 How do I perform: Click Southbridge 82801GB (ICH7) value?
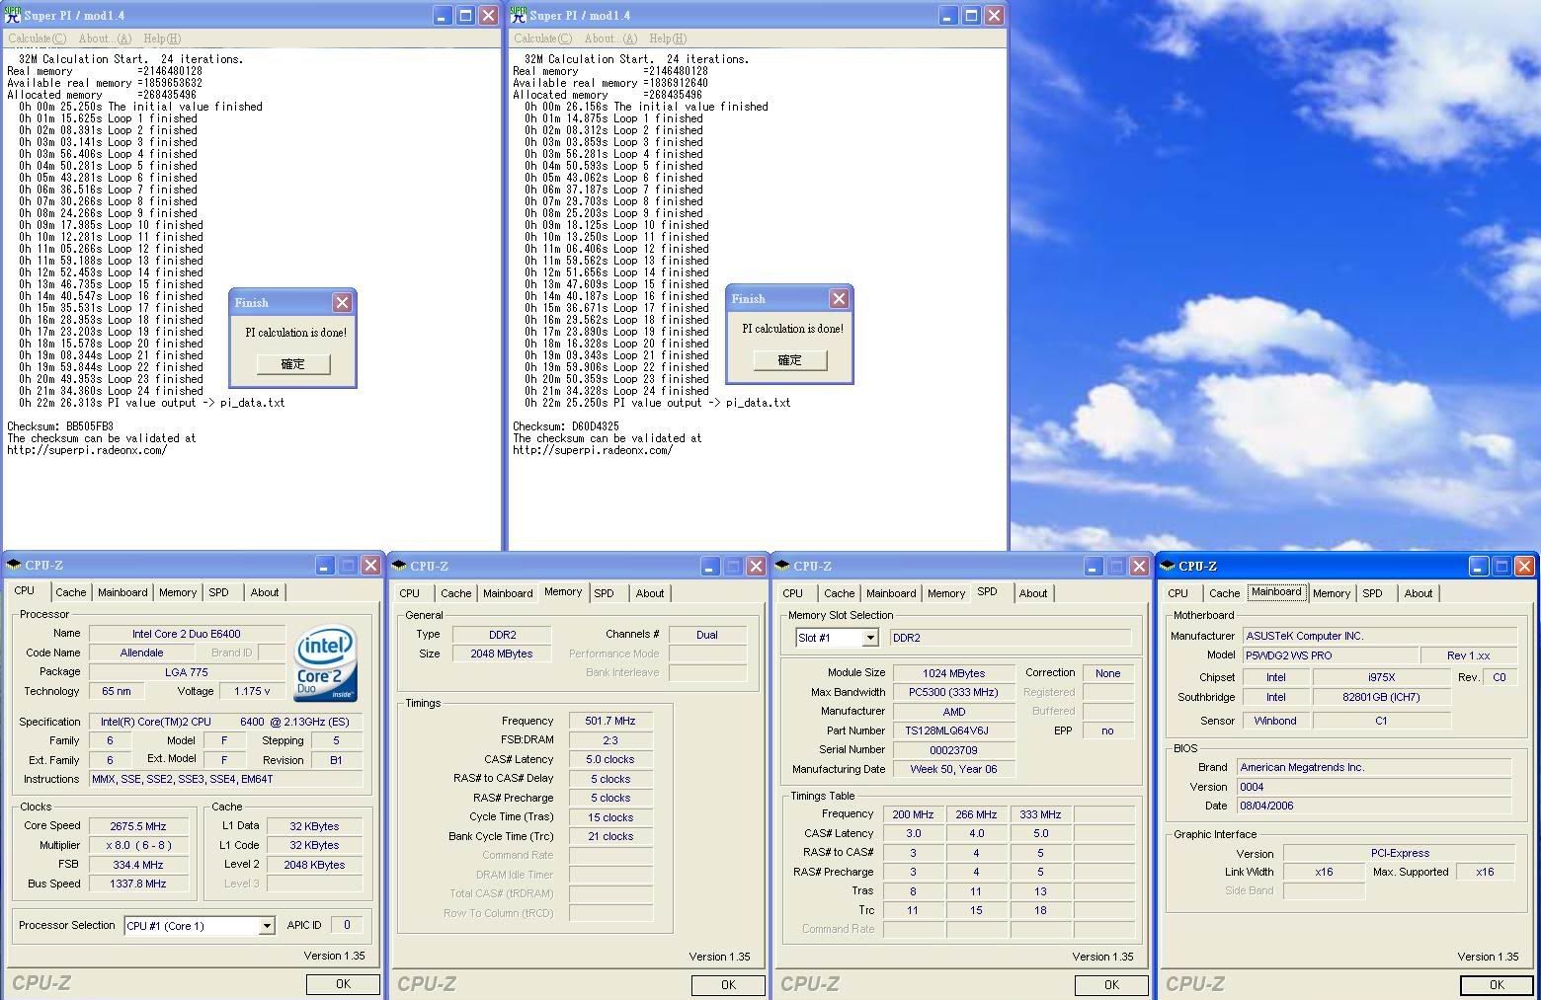point(1381,697)
